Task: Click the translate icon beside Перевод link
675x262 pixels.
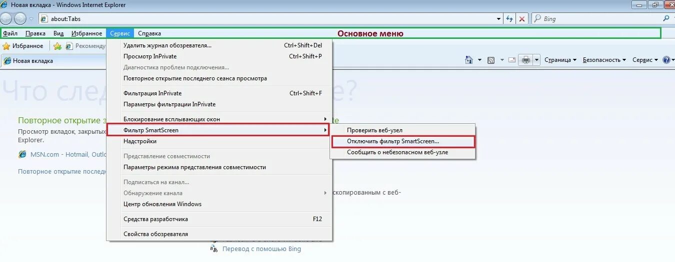Action: (x=214, y=249)
